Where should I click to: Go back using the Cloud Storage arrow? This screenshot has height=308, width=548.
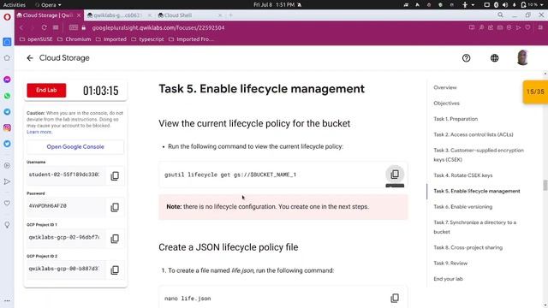(30, 58)
